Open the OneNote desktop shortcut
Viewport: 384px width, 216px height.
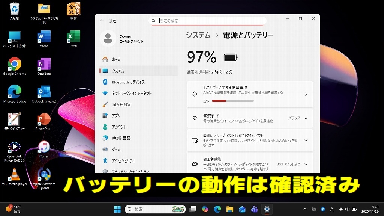[44, 66]
